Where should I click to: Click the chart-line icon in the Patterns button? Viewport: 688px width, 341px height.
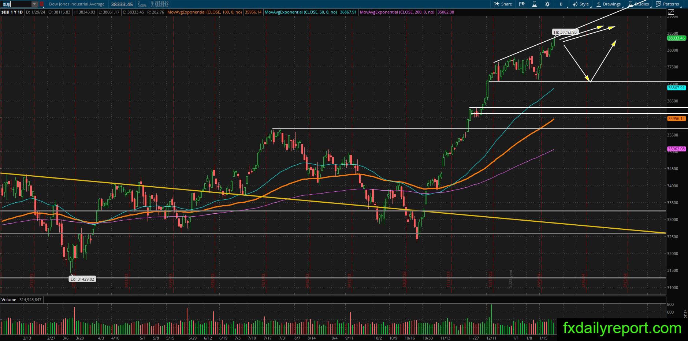pos(659,4)
